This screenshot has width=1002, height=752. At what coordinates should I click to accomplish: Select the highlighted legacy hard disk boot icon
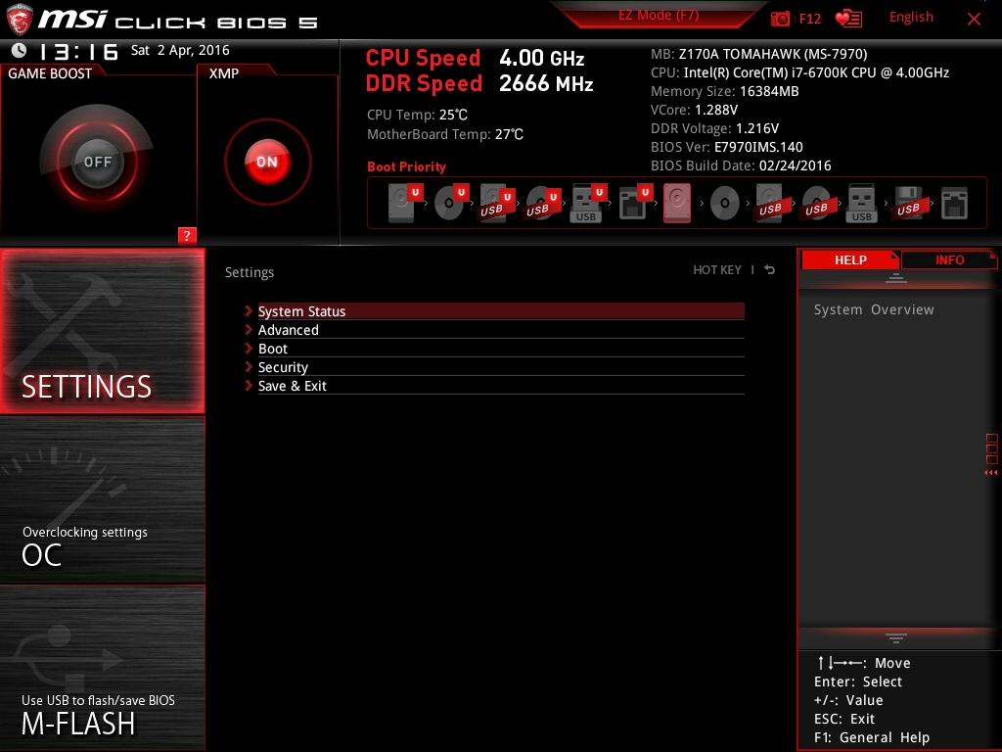pos(677,203)
